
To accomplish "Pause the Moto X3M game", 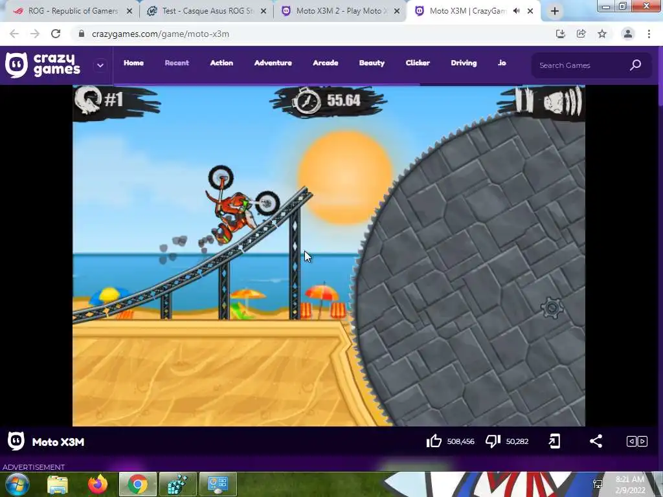I will coord(524,100).
